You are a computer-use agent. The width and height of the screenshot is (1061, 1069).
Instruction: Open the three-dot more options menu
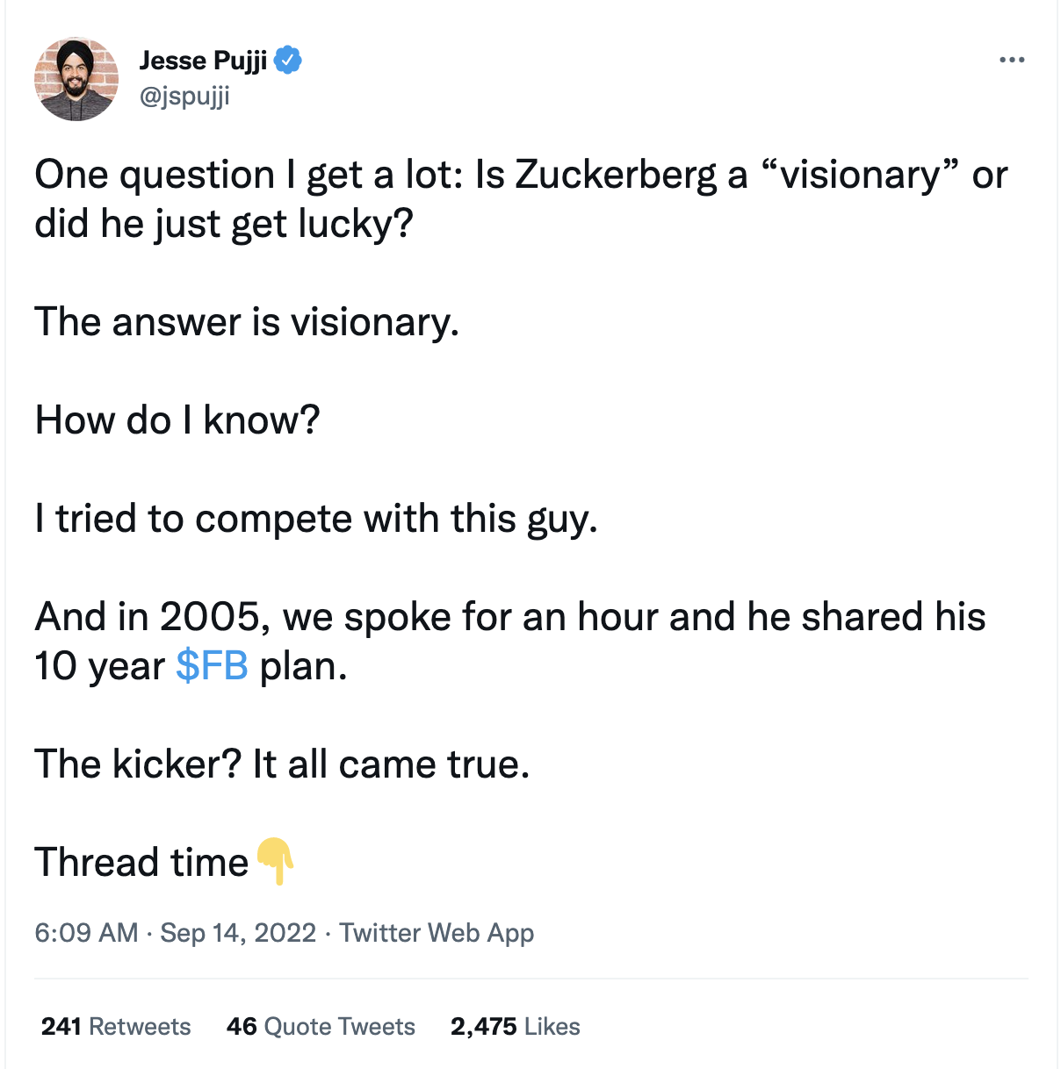[x=1012, y=60]
